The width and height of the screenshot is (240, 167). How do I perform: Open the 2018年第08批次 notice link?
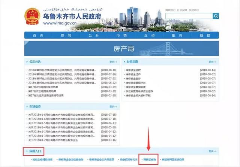point(62,75)
